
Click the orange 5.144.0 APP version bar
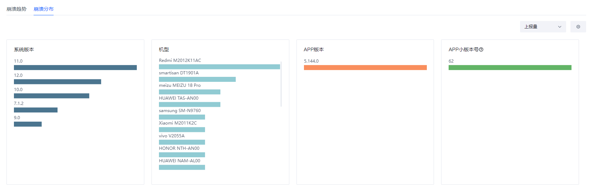coord(365,68)
